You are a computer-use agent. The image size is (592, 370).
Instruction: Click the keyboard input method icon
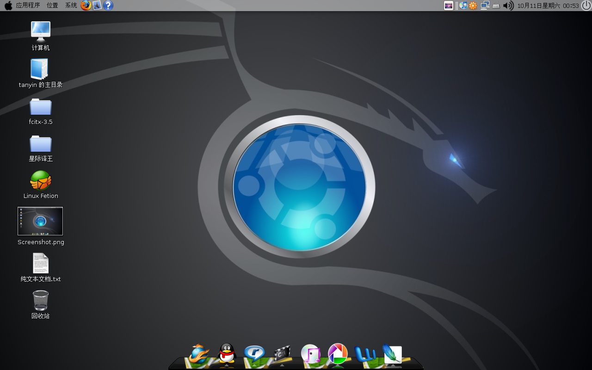[496, 6]
